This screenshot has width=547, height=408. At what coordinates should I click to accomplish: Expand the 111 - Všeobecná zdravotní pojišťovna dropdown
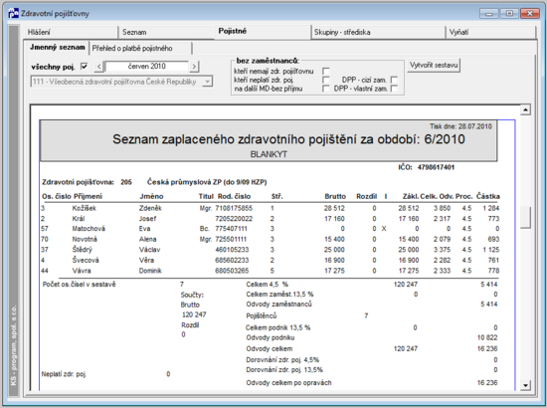(x=207, y=82)
